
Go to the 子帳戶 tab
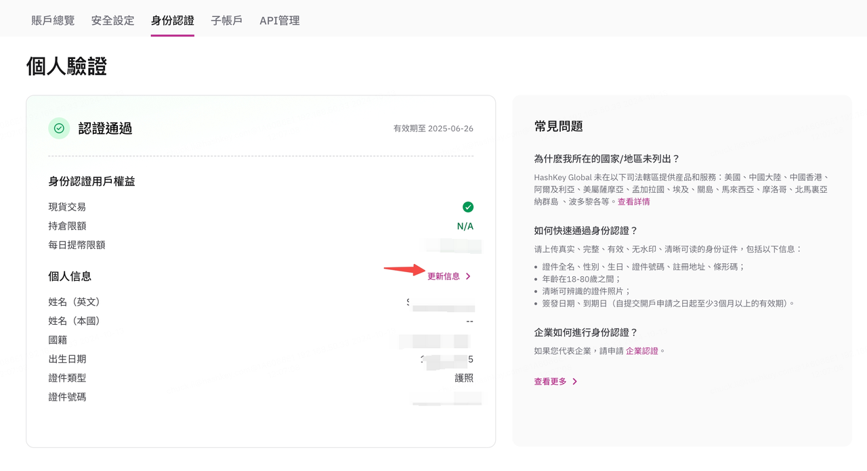(227, 20)
